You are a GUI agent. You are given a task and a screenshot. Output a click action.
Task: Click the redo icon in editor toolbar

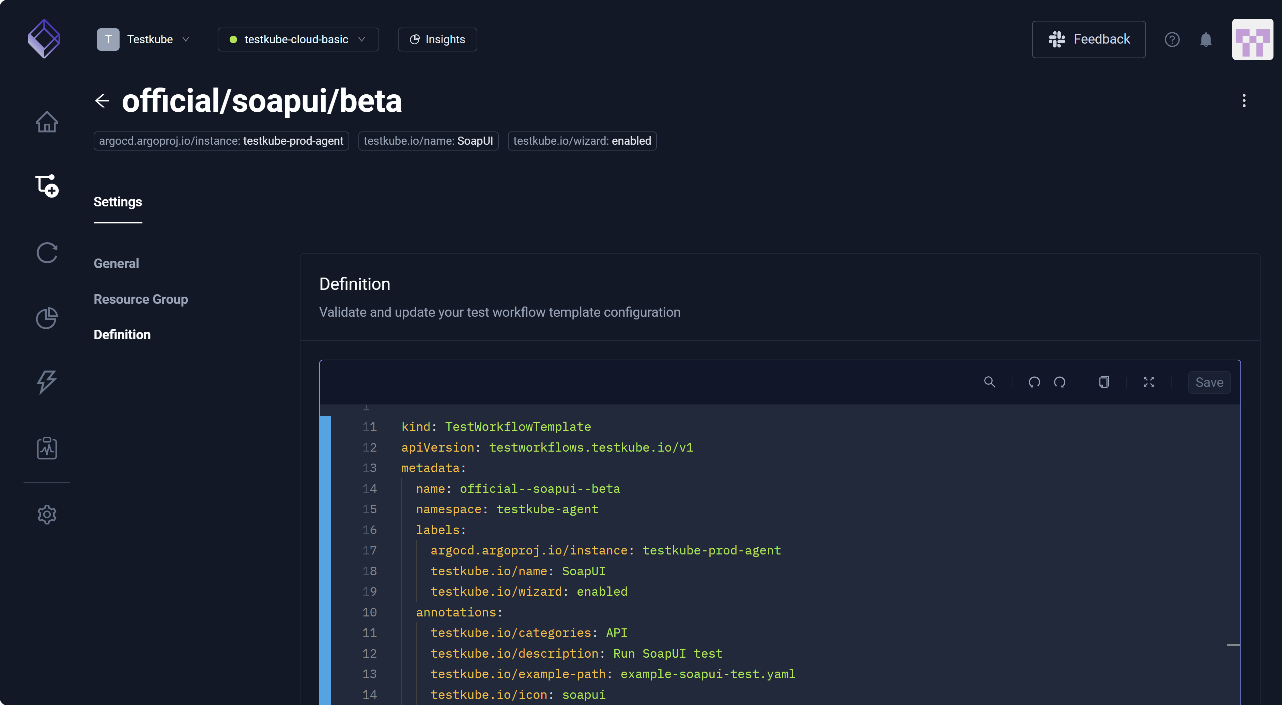(1060, 382)
